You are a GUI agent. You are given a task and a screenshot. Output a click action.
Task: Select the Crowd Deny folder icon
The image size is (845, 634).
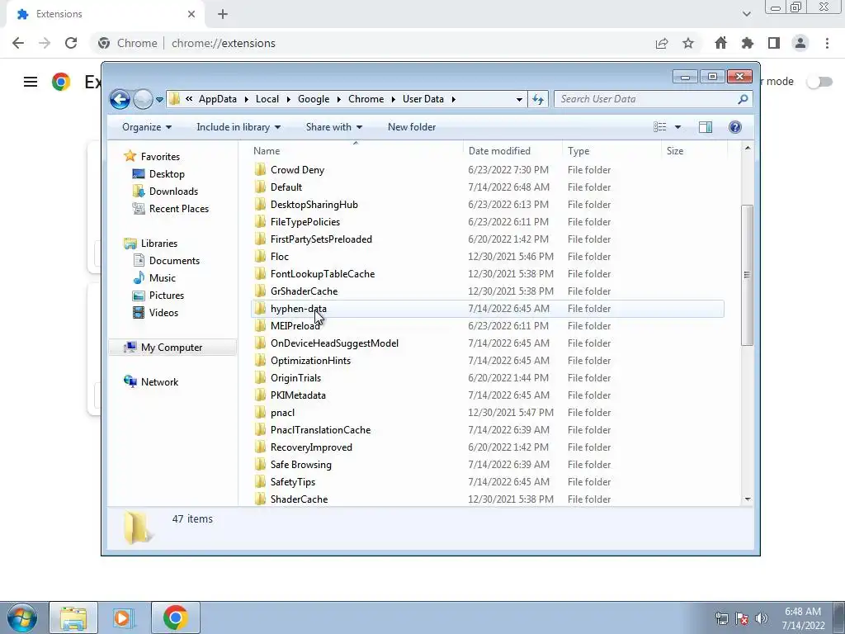coord(260,170)
